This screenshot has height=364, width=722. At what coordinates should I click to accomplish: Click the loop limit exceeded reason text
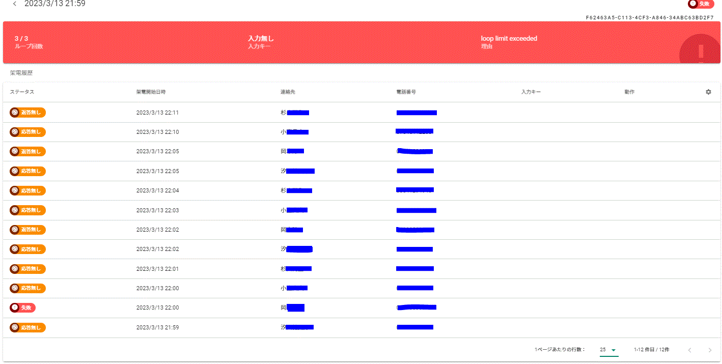coord(509,39)
